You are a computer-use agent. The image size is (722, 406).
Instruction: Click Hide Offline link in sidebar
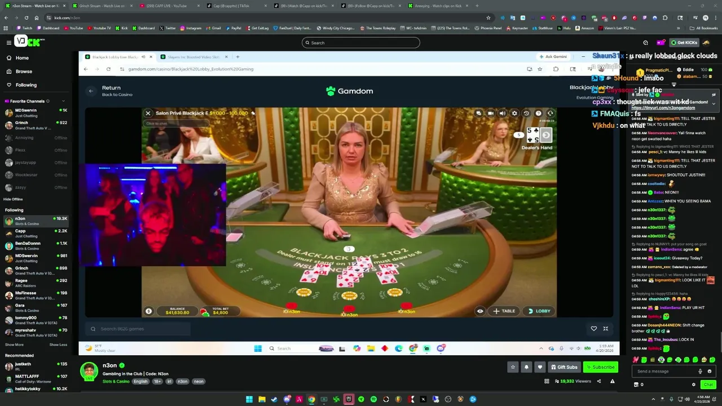click(x=13, y=199)
